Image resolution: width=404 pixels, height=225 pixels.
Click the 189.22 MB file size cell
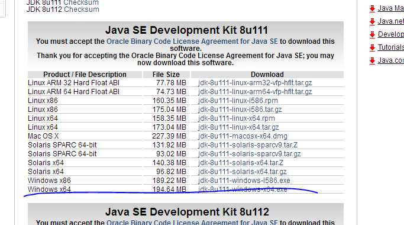point(169,181)
